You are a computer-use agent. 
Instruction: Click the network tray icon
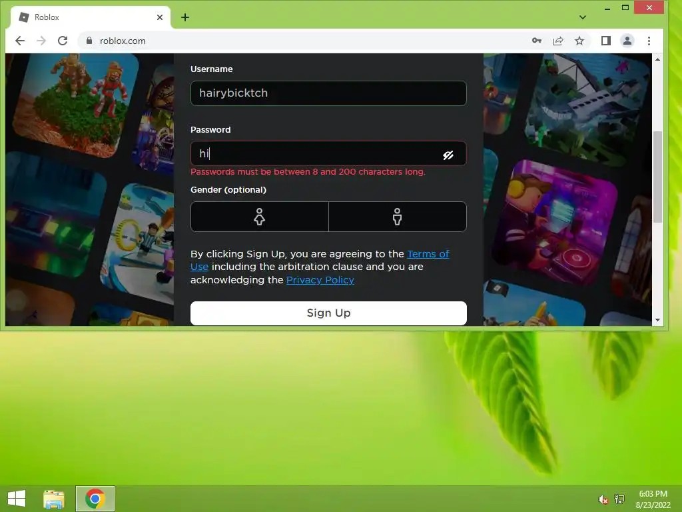619,499
